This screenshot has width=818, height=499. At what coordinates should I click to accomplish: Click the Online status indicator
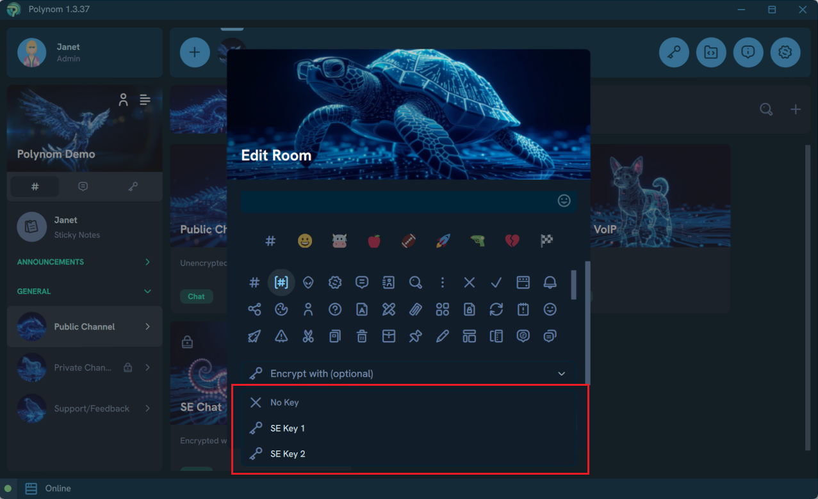[x=6, y=488]
